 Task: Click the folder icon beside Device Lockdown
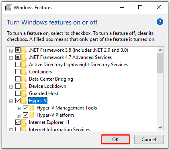tap(24, 86)
